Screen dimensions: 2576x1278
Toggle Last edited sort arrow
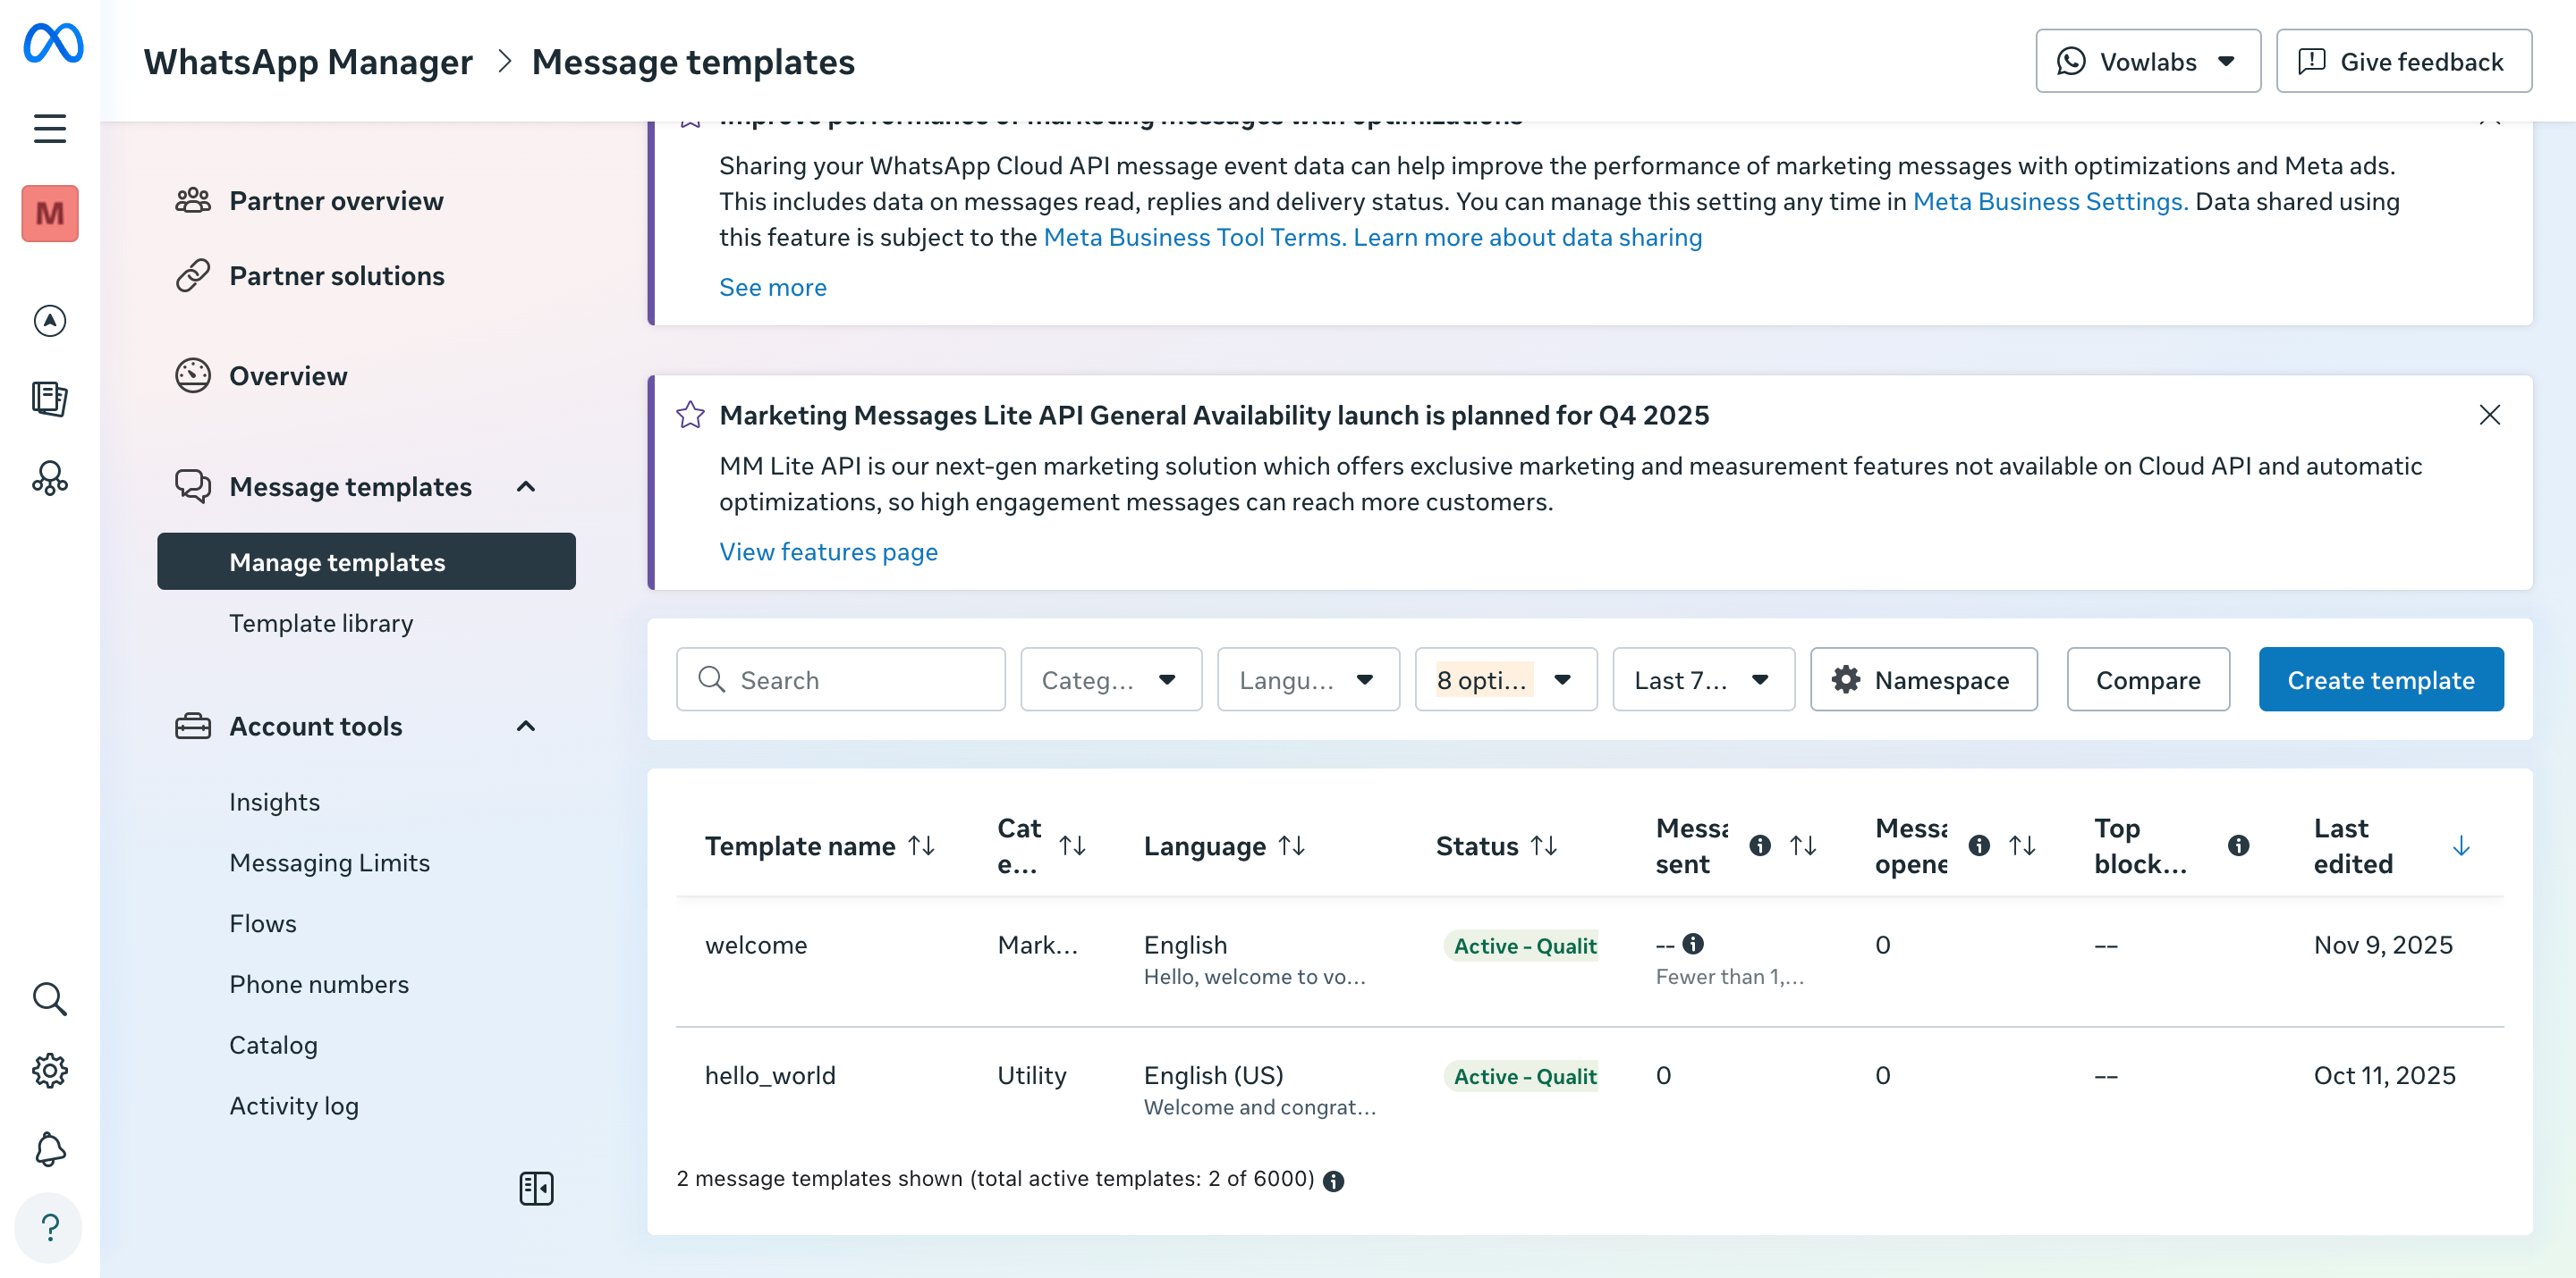tap(2461, 846)
